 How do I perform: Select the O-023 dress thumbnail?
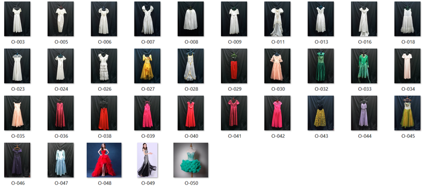click(x=17, y=66)
